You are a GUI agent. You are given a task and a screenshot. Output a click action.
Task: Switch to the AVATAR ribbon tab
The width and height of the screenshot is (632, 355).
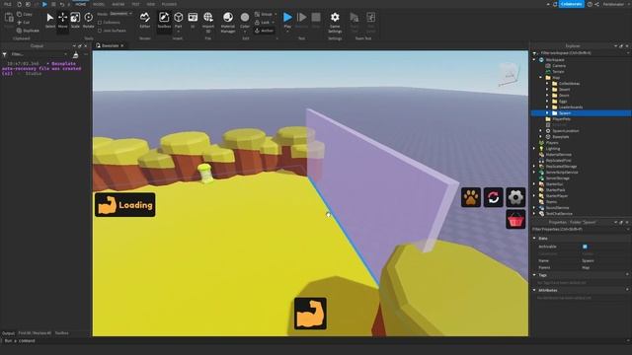118,4
